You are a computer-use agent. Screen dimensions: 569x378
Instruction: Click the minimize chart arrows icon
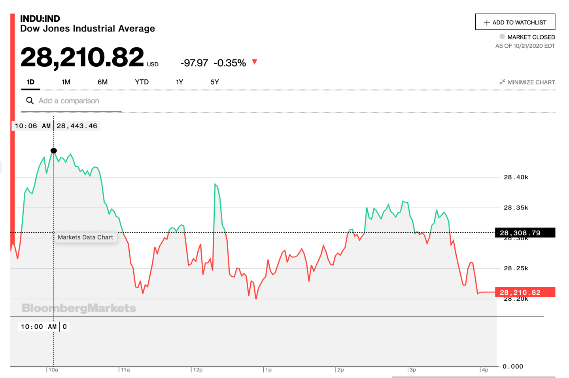point(502,82)
